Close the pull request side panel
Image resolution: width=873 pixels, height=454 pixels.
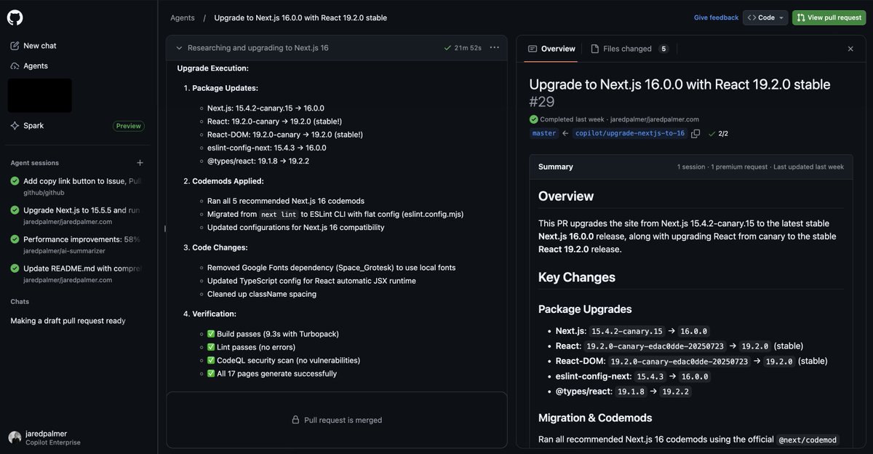tap(850, 49)
